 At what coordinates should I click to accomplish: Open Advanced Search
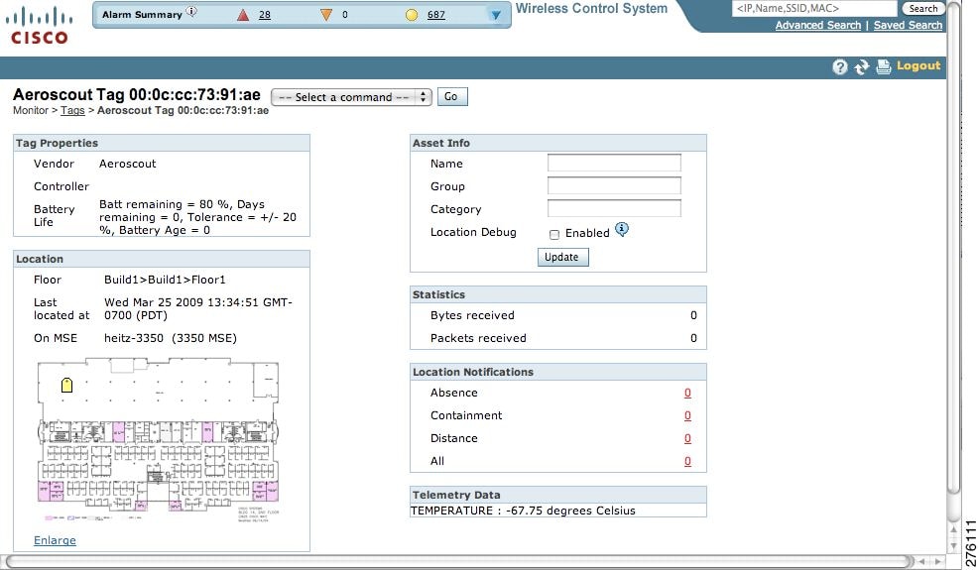click(x=818, y=25)
